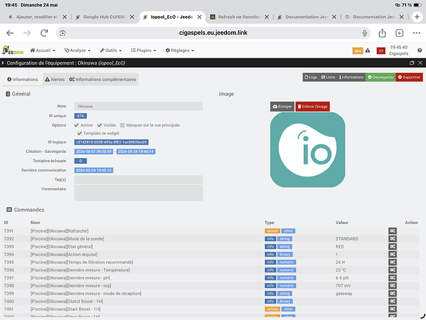
Task: Collapse the configuration panel title chevron
Action: 3,63
